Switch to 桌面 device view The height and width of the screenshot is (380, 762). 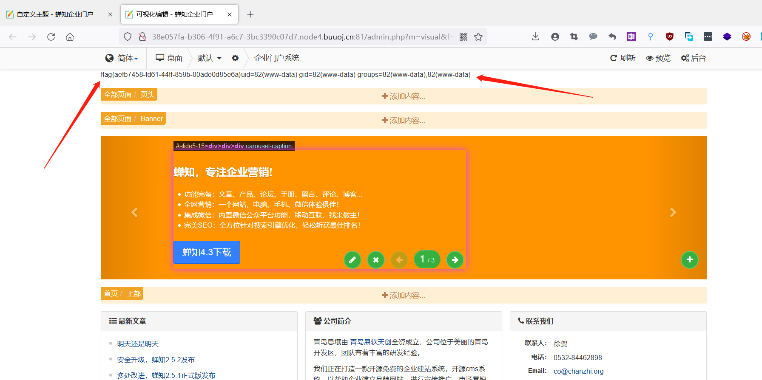(169, 58)
